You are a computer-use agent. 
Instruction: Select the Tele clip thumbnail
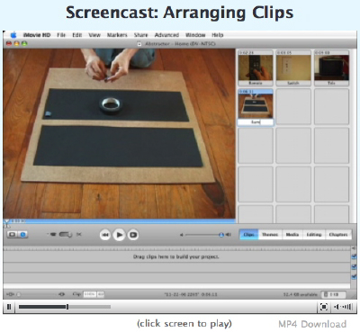331,68
